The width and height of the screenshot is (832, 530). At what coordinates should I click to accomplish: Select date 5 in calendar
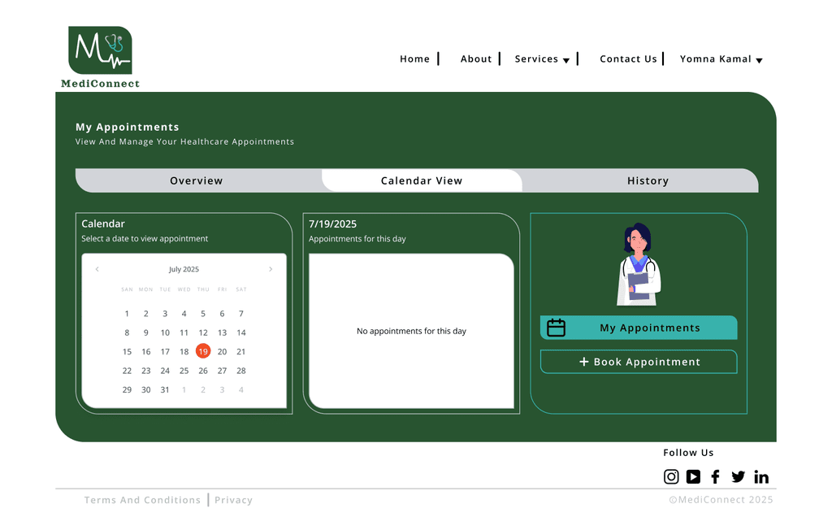tap(202, 313)
